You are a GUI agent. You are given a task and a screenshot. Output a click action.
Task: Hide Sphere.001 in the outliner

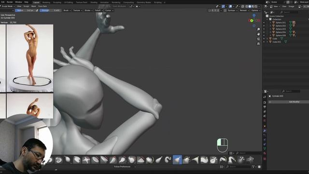[x=264, y=23]
